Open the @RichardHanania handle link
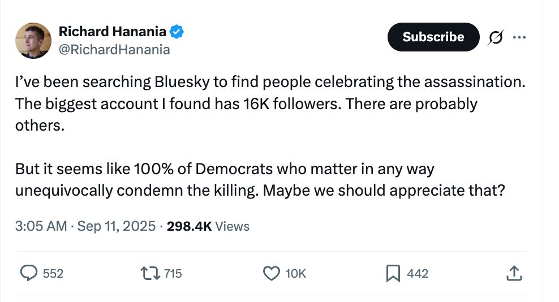Screen dimensions: 559x302 114,50
